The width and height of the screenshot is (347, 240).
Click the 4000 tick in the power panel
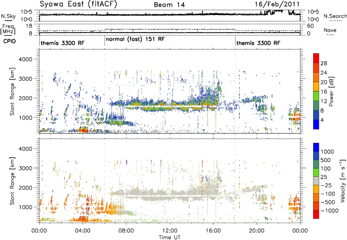click(x=25, y=59)
